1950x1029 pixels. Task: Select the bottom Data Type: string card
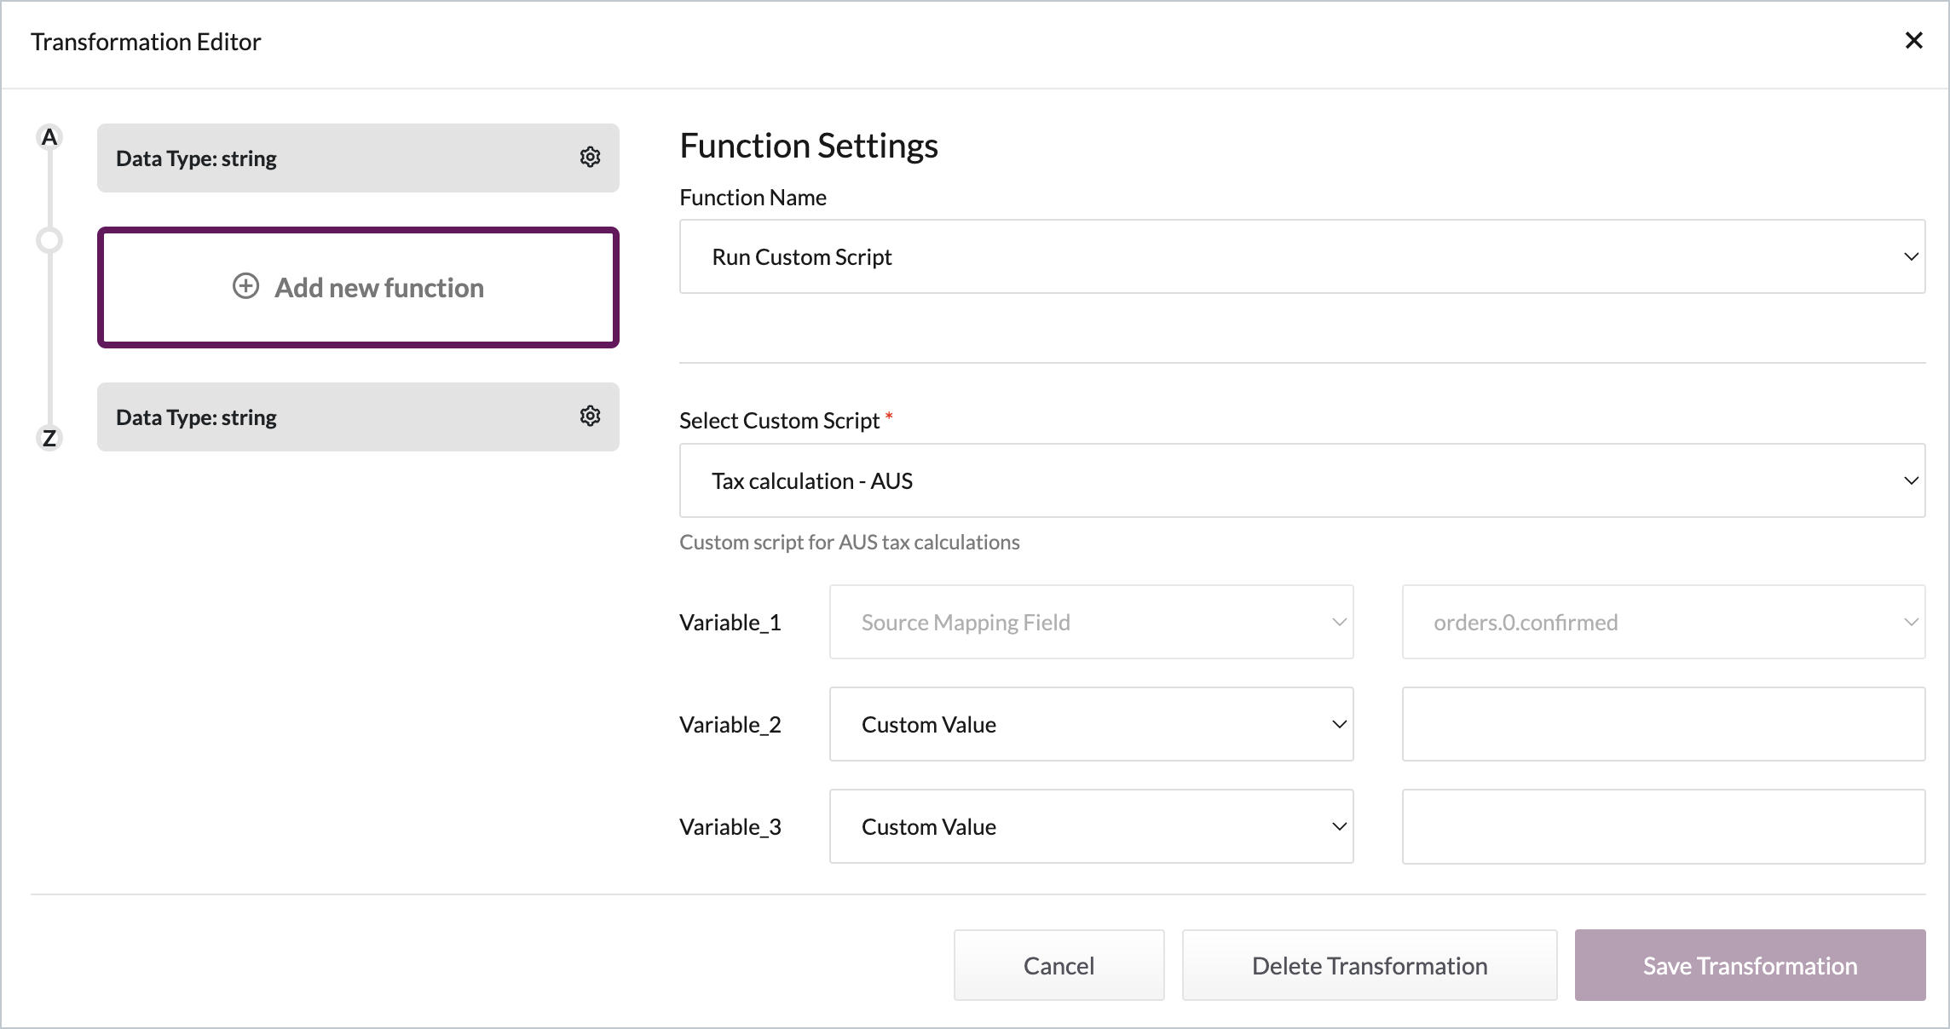point(341,417)
